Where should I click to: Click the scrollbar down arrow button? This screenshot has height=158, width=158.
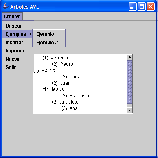(130, 110)
